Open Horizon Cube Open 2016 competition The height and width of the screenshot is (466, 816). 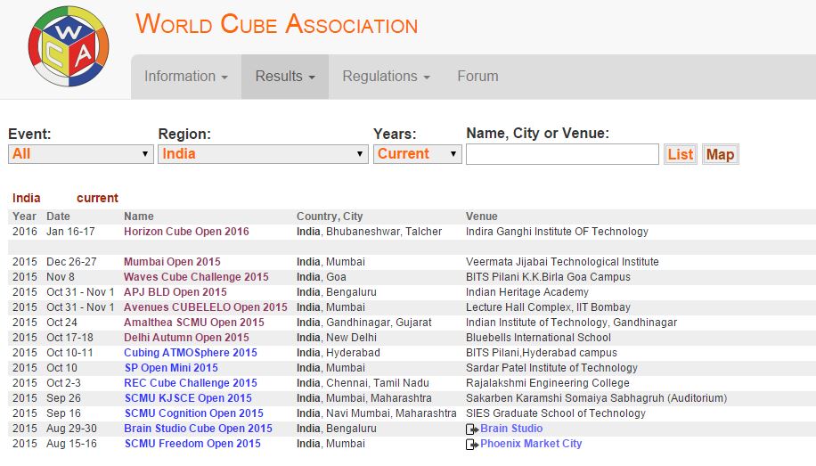186,232
